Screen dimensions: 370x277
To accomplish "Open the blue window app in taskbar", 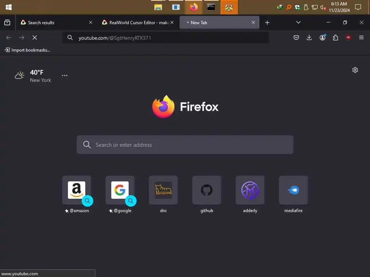I will tap(176, 7).
